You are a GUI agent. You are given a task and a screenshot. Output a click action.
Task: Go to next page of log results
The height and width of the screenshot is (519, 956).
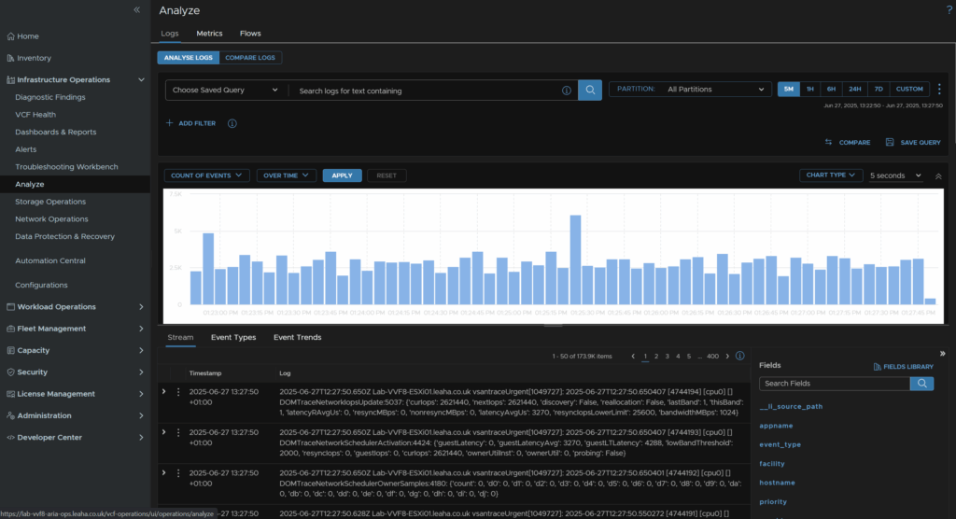(x=727, y=357)
